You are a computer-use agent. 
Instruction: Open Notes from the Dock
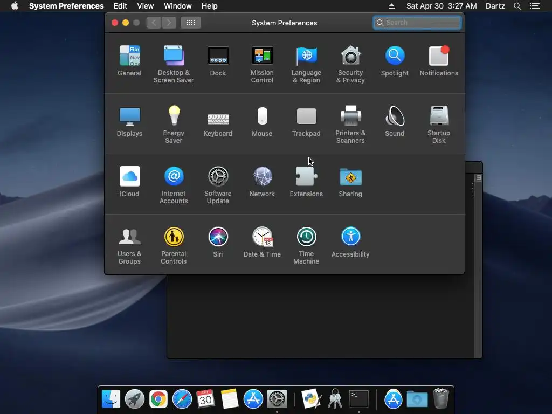pos(230,399)
